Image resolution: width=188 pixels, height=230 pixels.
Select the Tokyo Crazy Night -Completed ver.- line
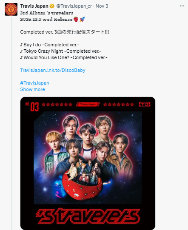tap(61, 51)
